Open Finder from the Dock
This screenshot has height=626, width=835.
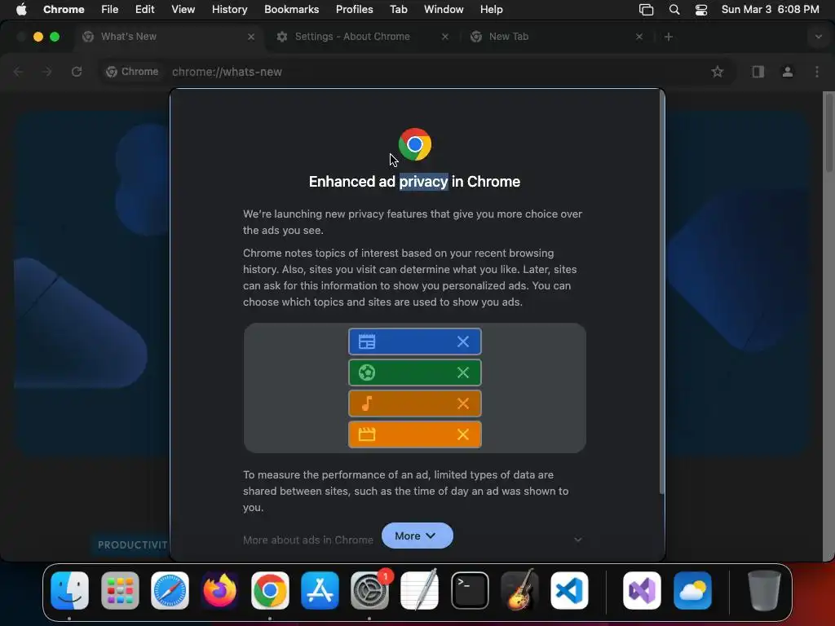(x=69, y=590)
